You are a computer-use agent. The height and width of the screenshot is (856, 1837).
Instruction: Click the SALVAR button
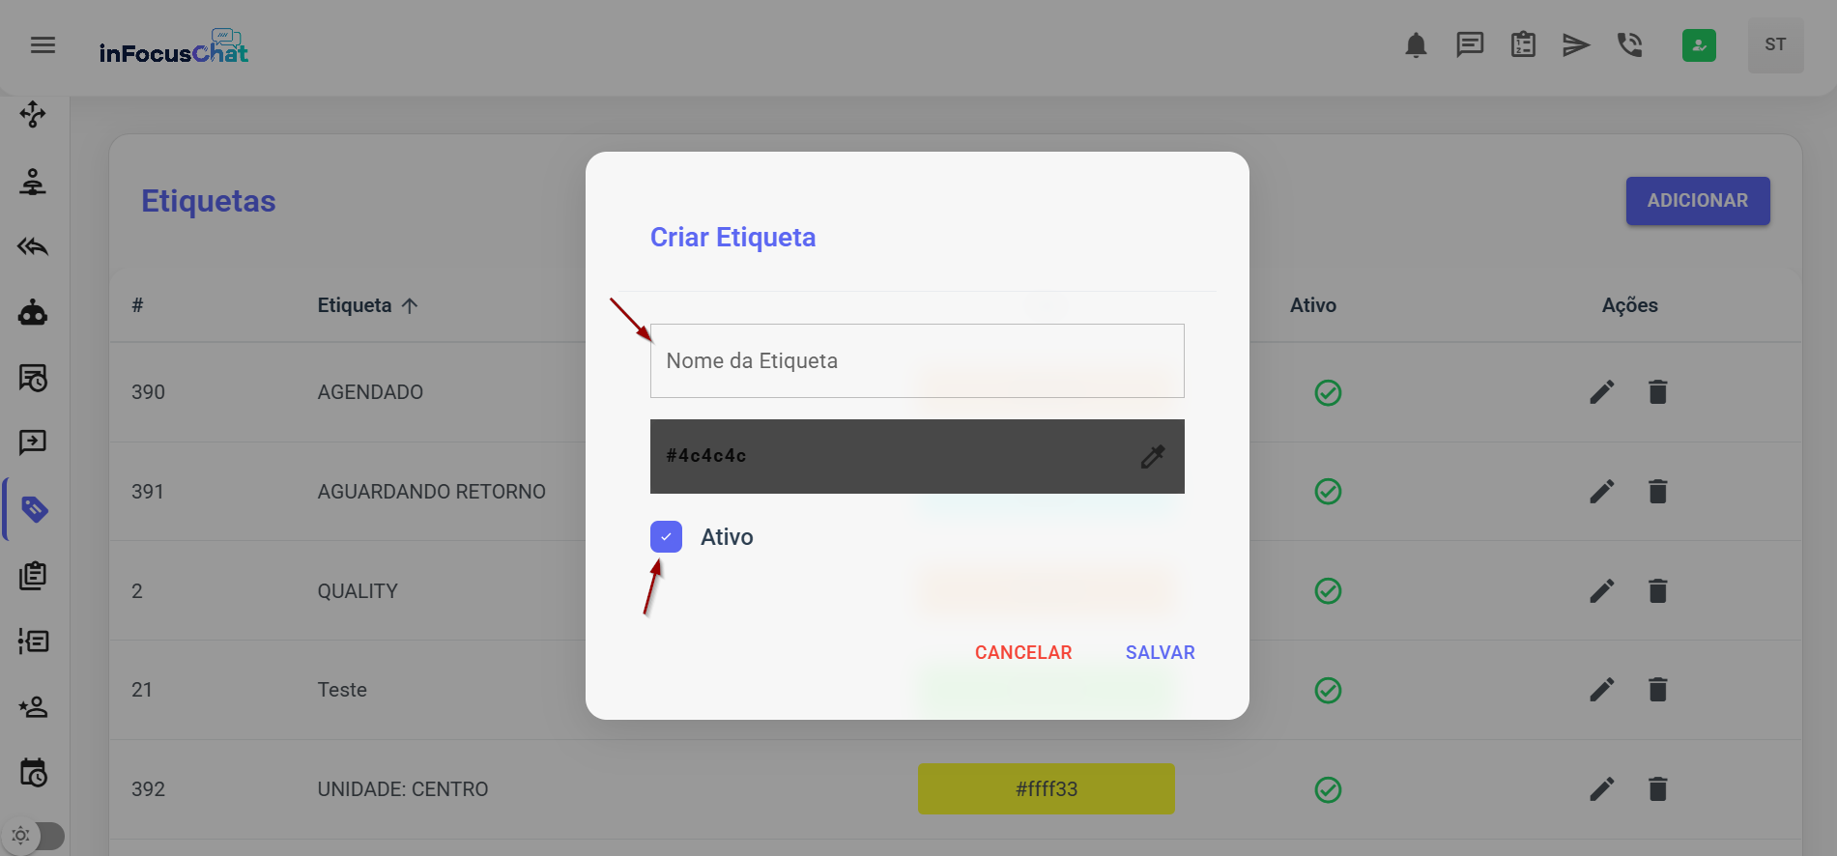1160,653
